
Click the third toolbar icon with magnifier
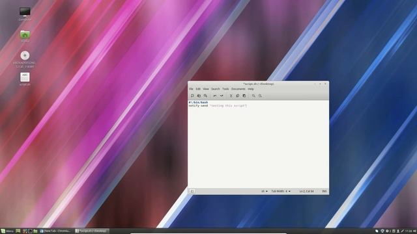point(205,96)
